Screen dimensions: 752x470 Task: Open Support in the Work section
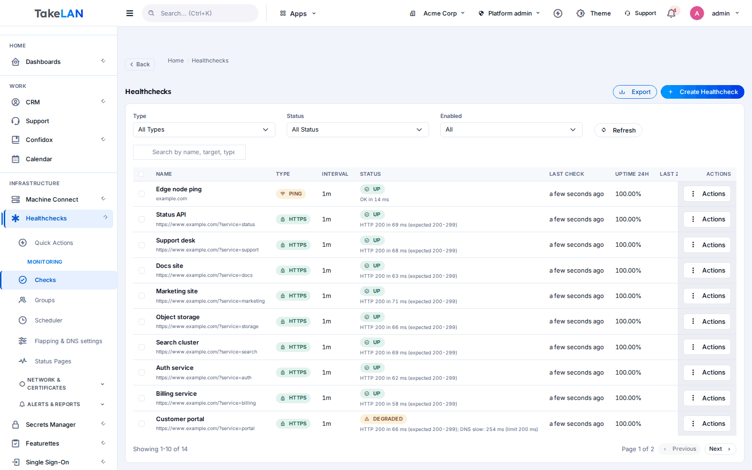(x=38, y=121)
